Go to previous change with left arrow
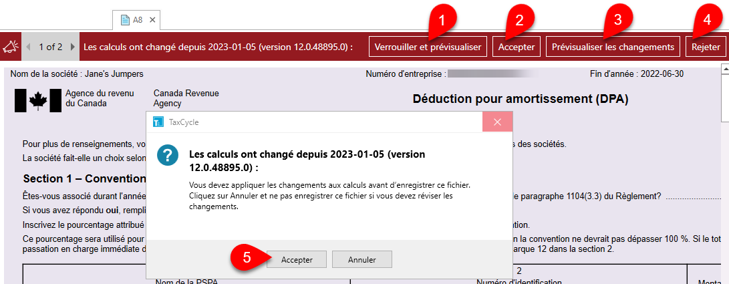Viewport: 729px width, 284px height. pyautogui.click(x=29, y=47)
